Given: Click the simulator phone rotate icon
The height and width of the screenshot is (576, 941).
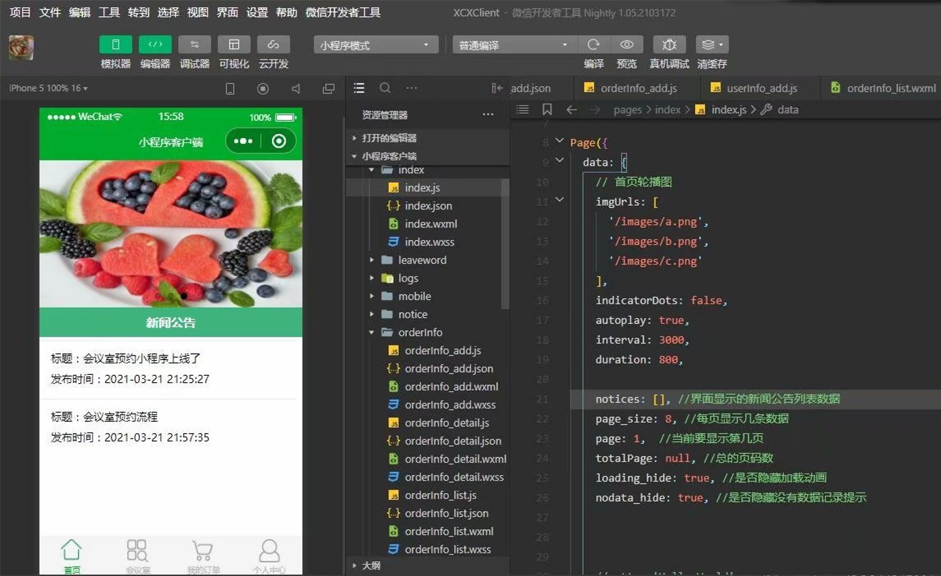Looking at the screenshot, I should tap(230, 89).
